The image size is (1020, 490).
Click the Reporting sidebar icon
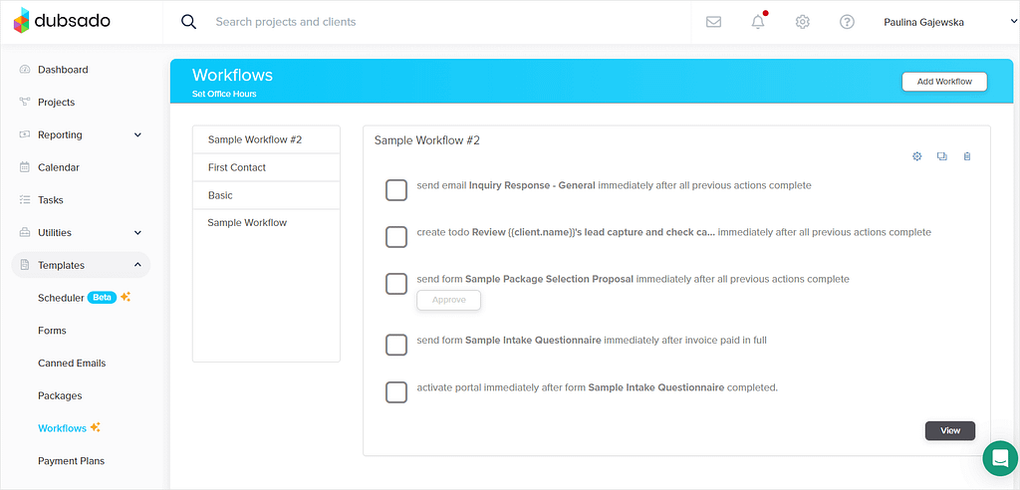tap(25, 134)
